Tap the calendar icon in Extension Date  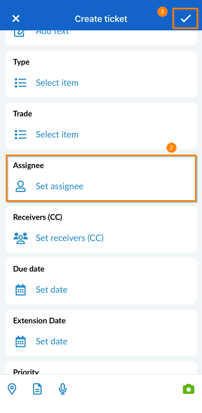coord(21,341)
